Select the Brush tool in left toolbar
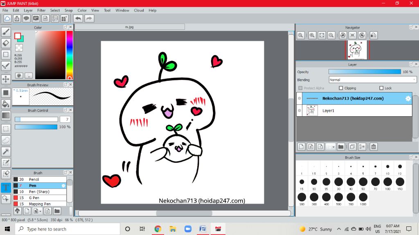The image size is (419, 235). [x=6, y=32]
